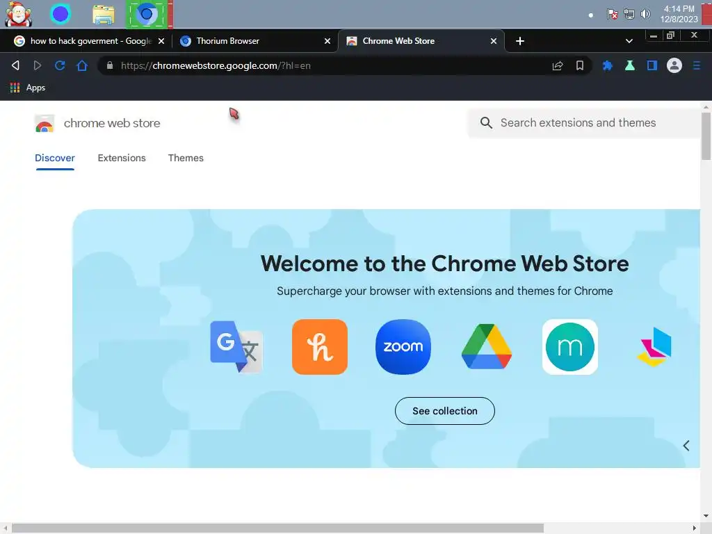Open the teal 'm' extension icon

pyautogui.click(x=570, y=347)
